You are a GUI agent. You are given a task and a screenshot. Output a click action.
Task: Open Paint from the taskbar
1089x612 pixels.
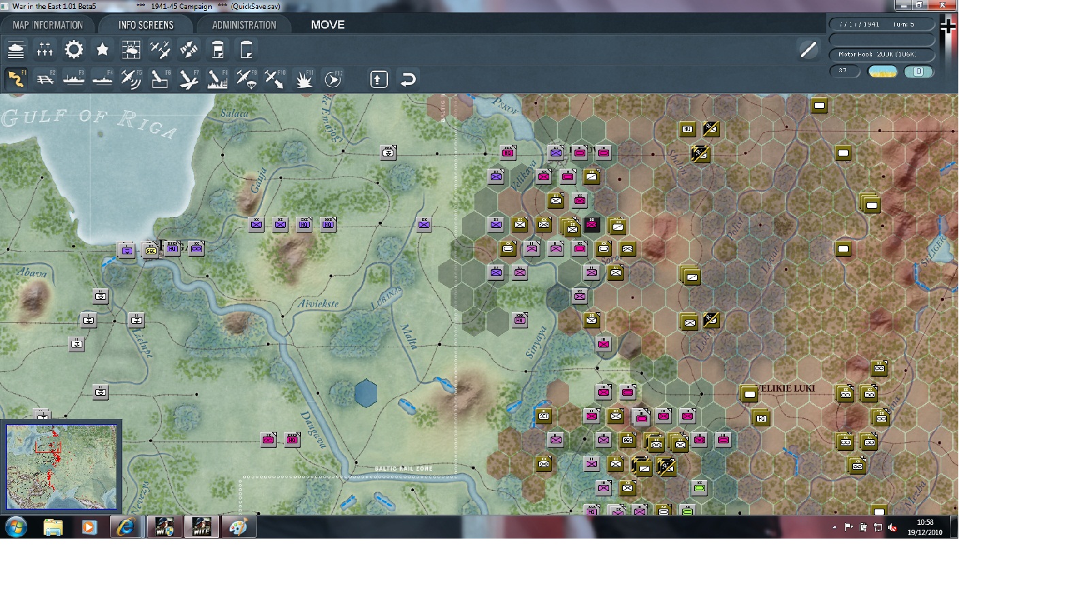238,527
